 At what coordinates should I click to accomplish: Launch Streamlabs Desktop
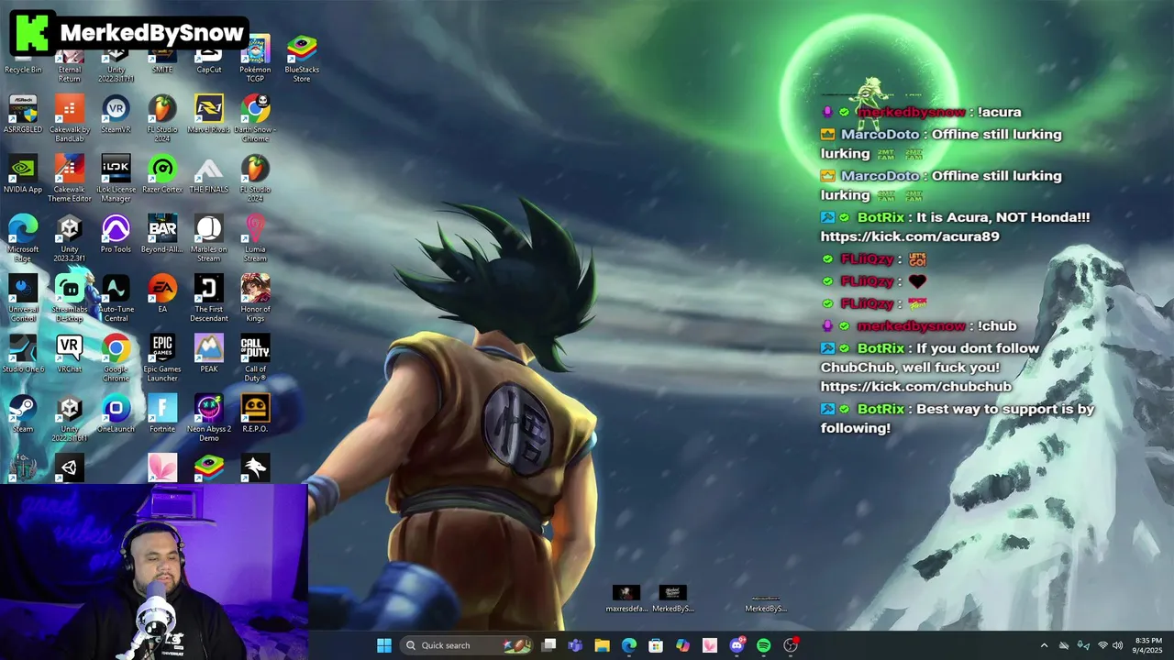(70, 298)
